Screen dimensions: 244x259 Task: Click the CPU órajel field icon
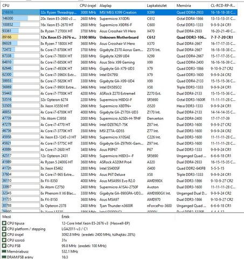[x=4, y=235]
